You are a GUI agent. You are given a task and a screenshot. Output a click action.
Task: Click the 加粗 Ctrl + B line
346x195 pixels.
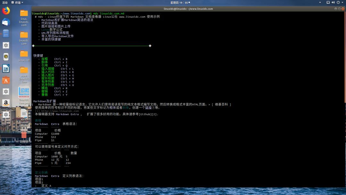coord(54,59)
